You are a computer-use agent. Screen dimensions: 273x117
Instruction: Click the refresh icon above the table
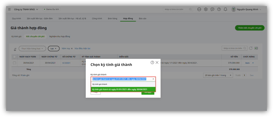(251, 48)
